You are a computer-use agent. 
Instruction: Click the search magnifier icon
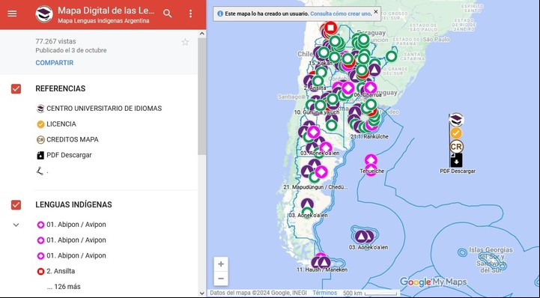coord(167,13)
